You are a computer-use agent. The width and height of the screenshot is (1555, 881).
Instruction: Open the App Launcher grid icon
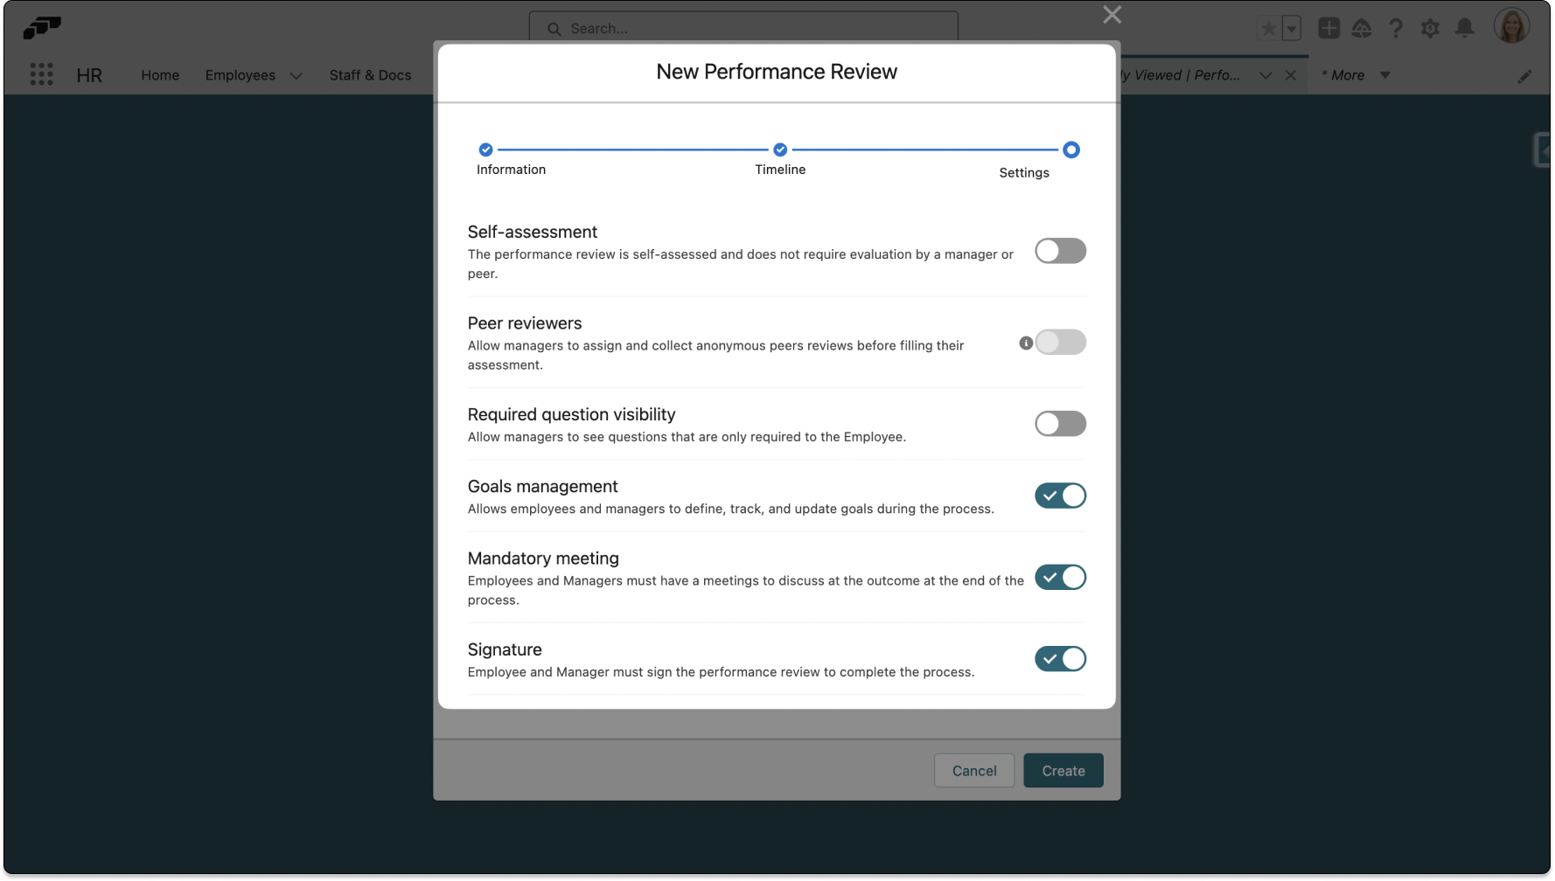(41, 74)
